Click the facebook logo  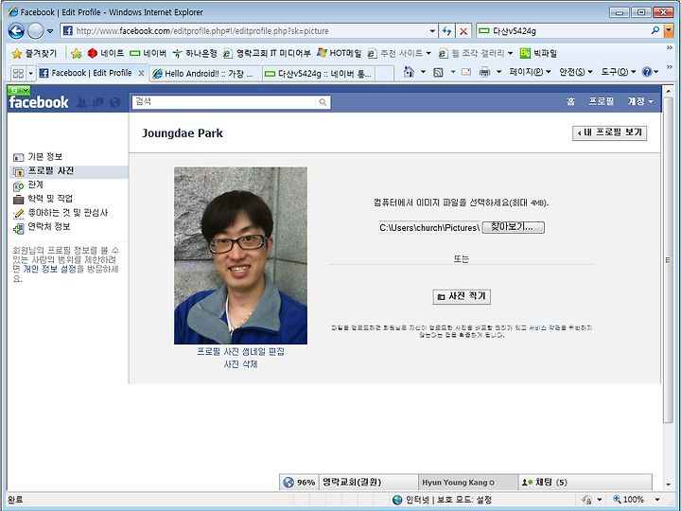click(x=39, y=102)
